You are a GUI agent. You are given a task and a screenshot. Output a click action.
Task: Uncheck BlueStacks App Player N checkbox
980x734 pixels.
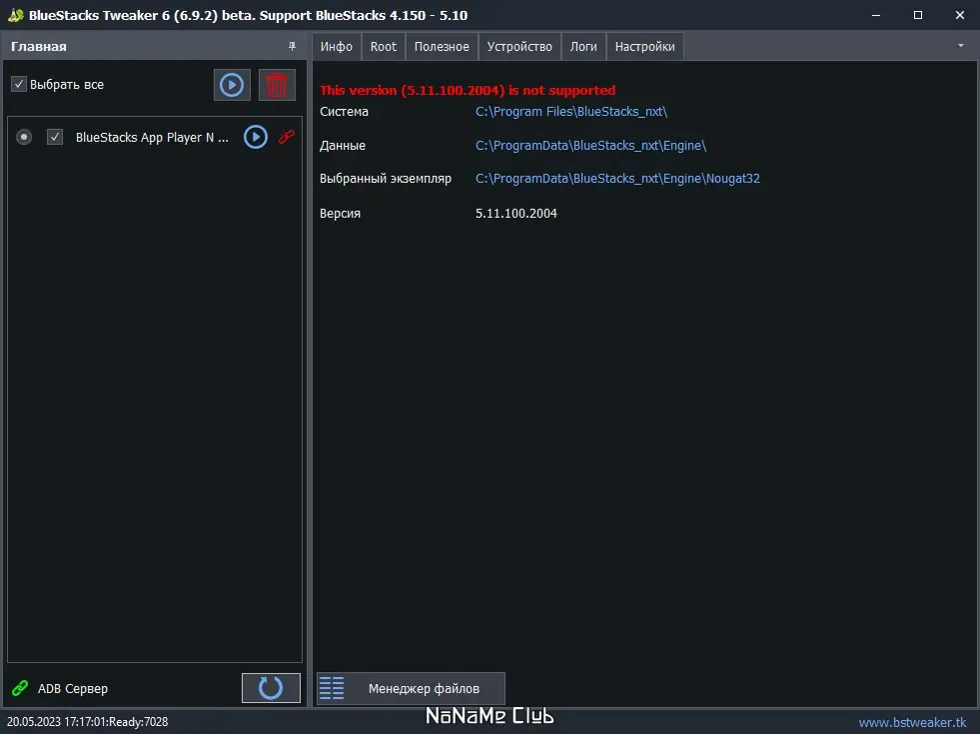point(55,137)
